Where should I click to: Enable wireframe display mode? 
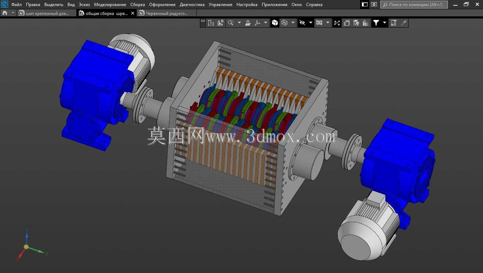pos(284,23)
